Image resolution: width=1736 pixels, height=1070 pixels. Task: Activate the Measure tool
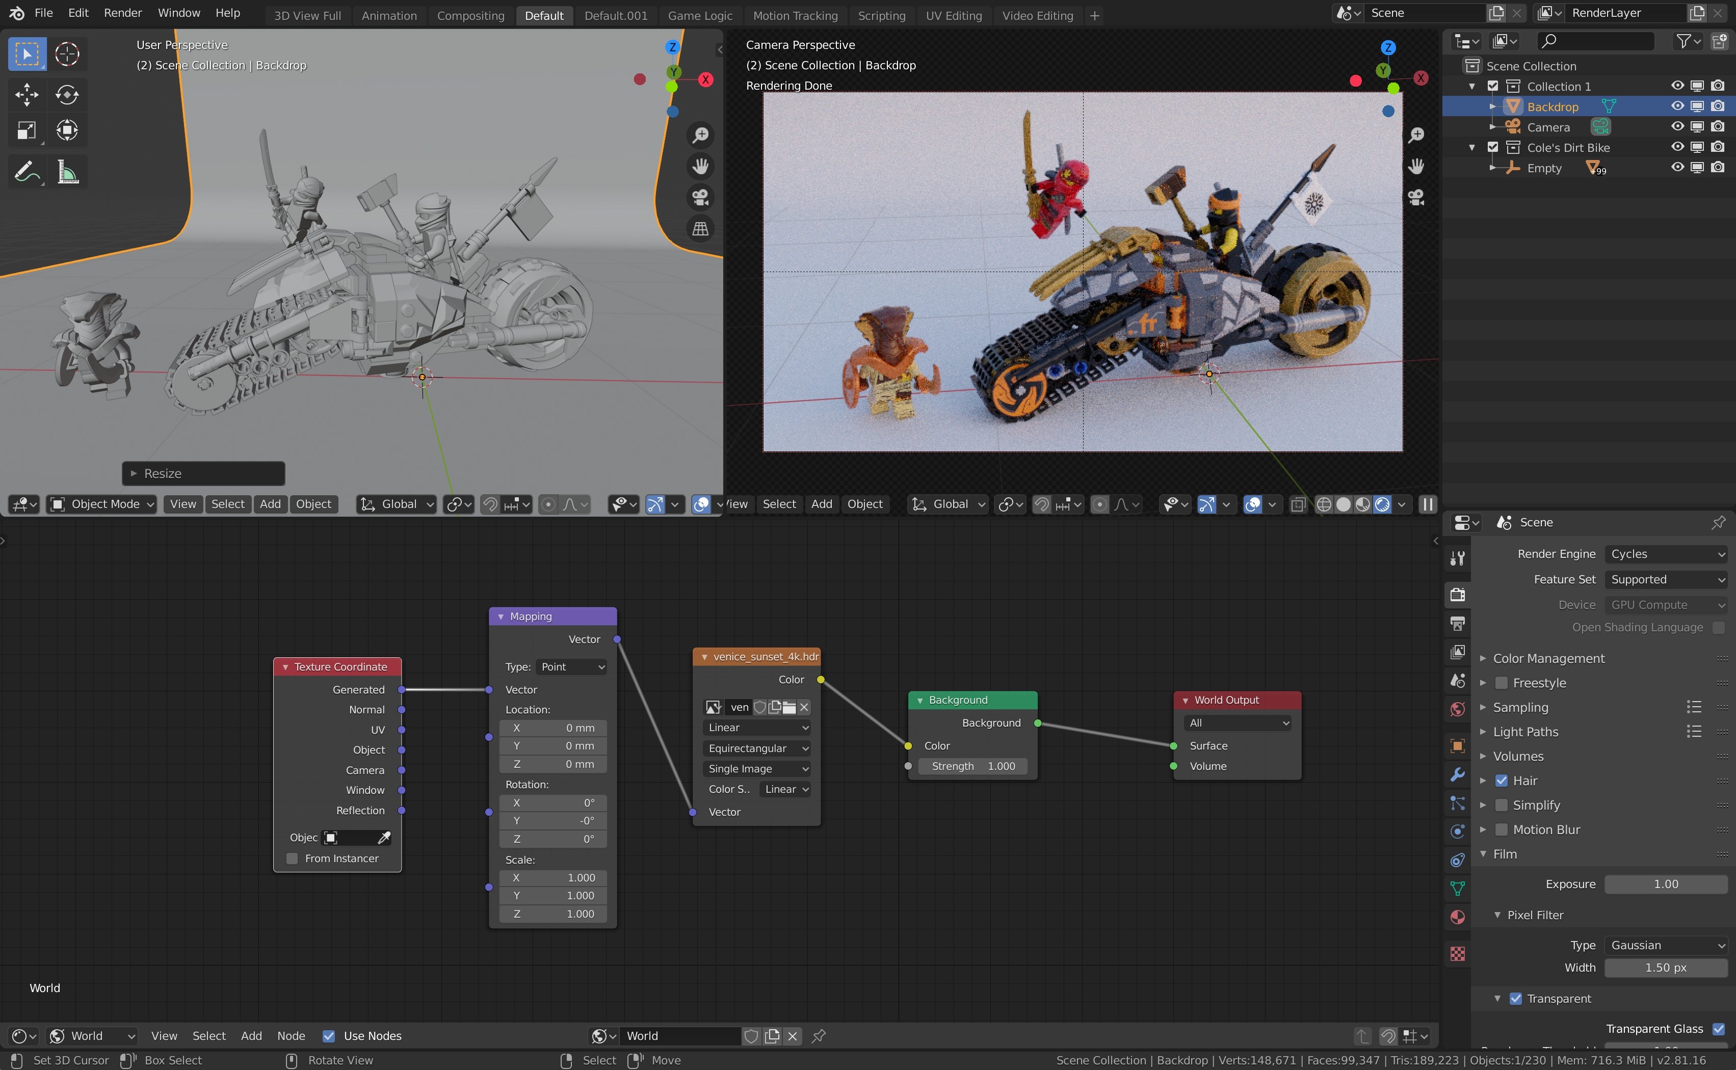(x=67, y=171)
